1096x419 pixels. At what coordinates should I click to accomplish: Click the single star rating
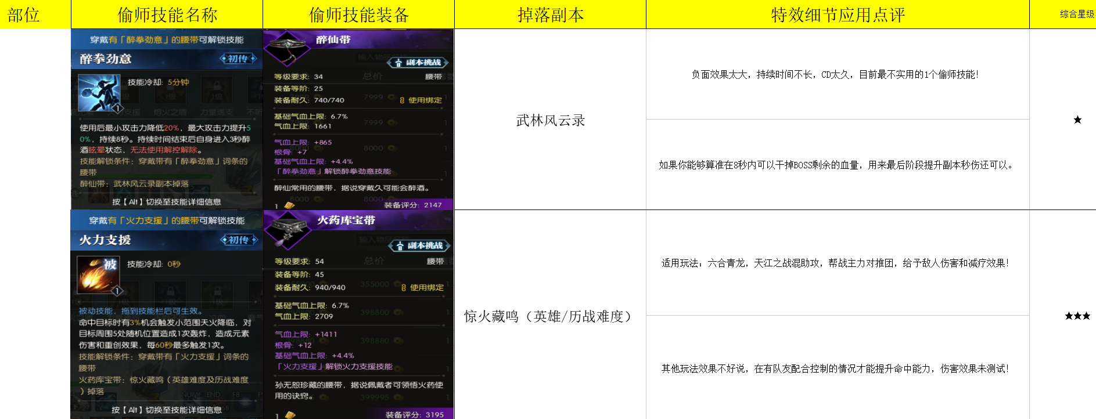(x=1077, y=120)
